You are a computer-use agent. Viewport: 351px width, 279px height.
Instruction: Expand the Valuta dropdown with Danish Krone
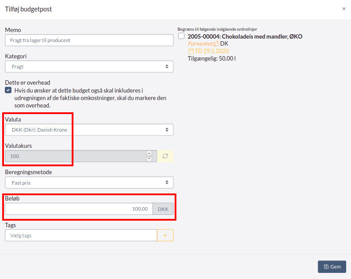coord(89,130)
